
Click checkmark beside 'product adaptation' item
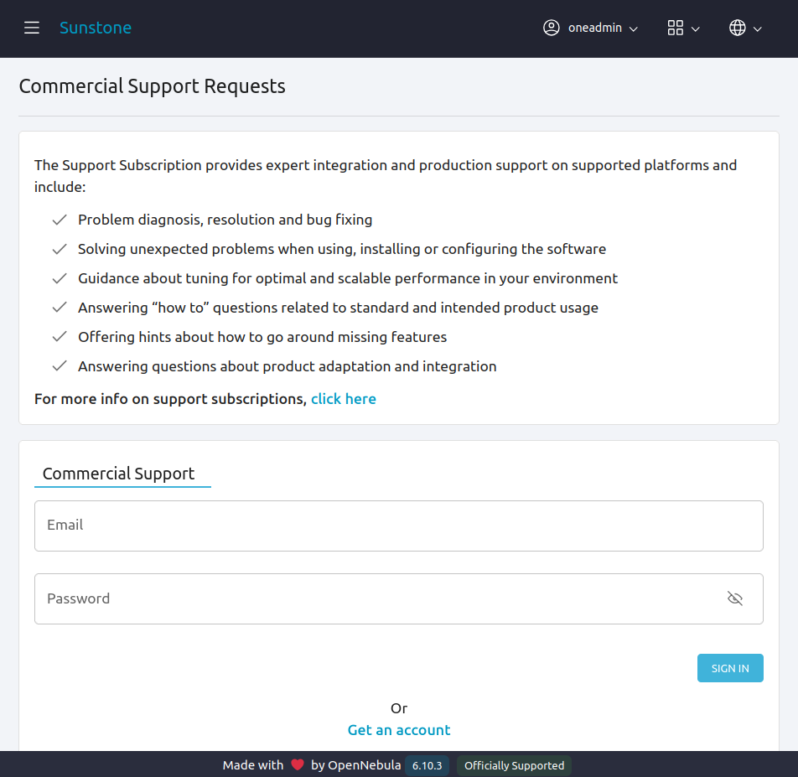click(60, 365)
